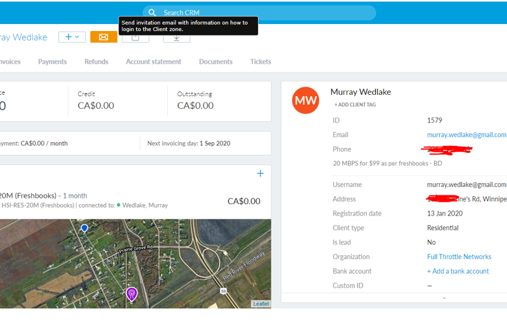Click the archive icon button beside the envelope
Screen dimensions: 507x323
136,38
